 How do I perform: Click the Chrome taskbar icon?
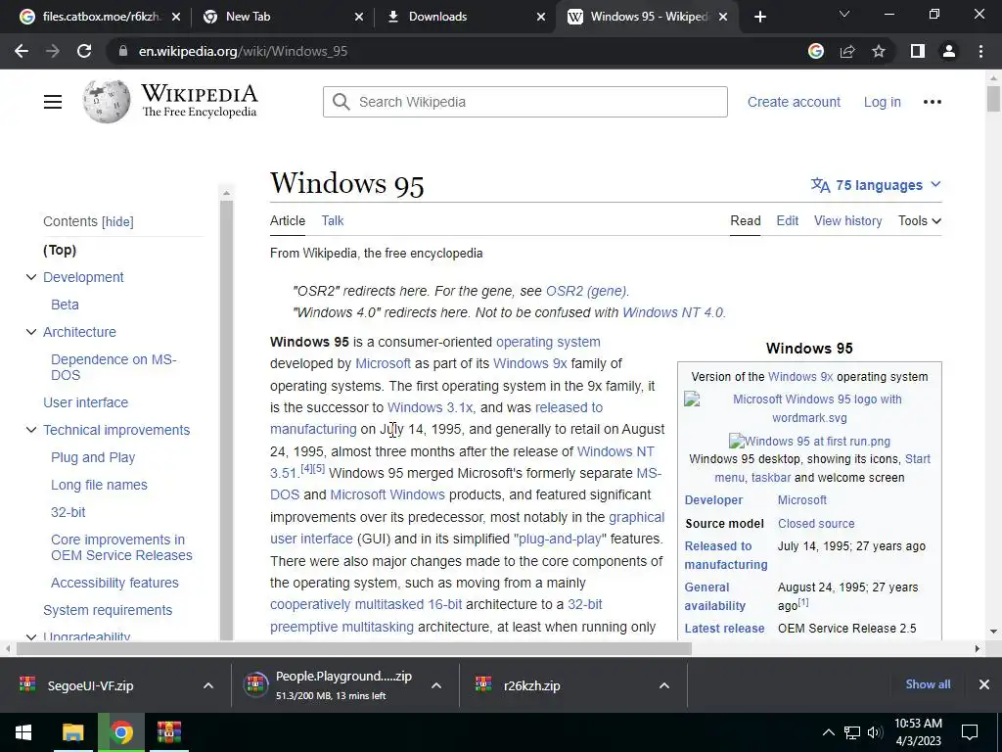121,732
